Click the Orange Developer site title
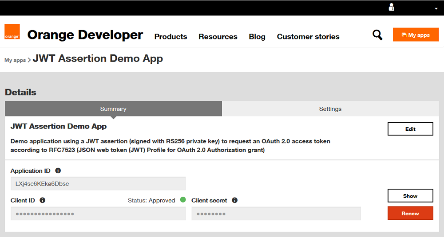This screenshot has height=237, width=444. 85,35
